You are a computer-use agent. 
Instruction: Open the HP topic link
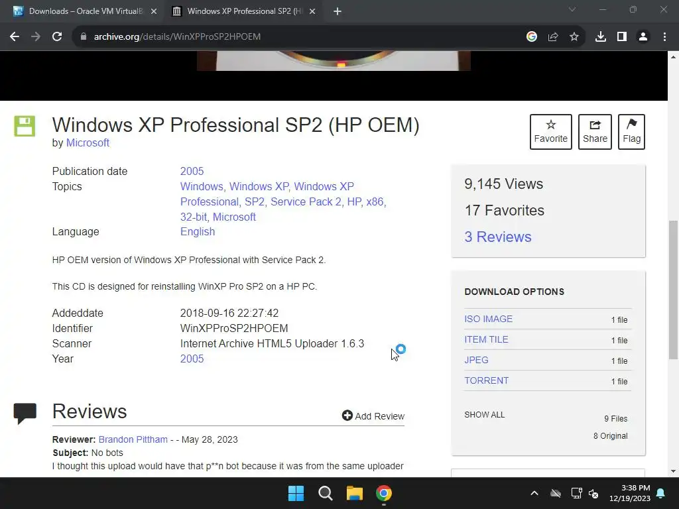354,201
